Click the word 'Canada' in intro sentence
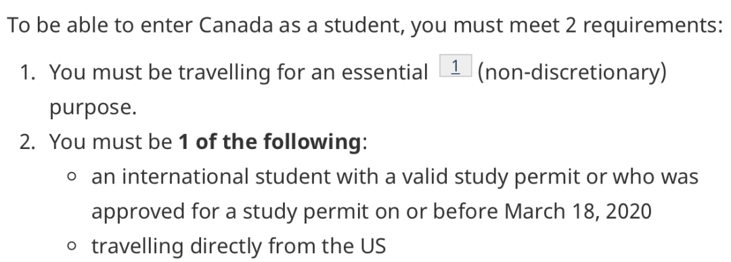The height and width of the screenshot is (262, 731). pos(236,25)
